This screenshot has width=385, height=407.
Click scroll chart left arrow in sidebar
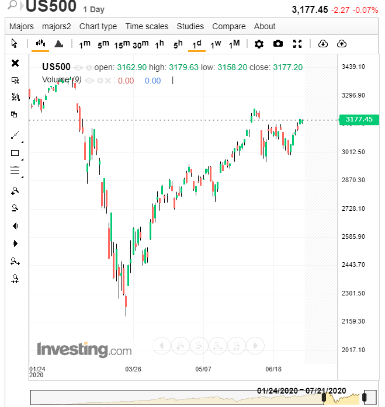[15, 226]
